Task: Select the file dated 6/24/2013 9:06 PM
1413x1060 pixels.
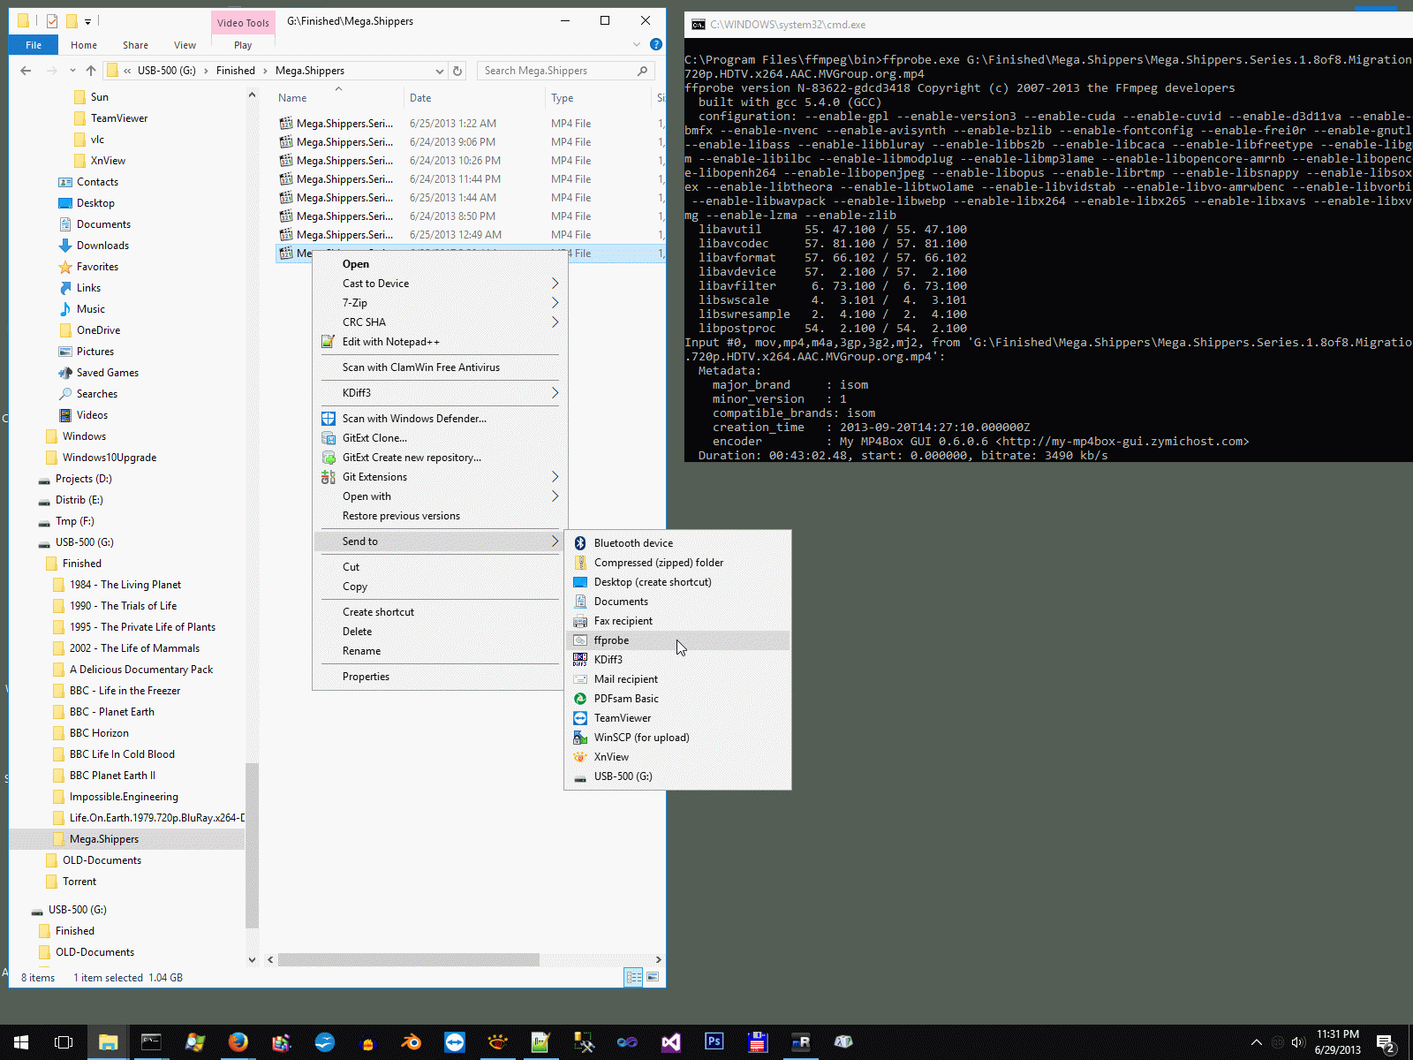Action: pos(470,142)
